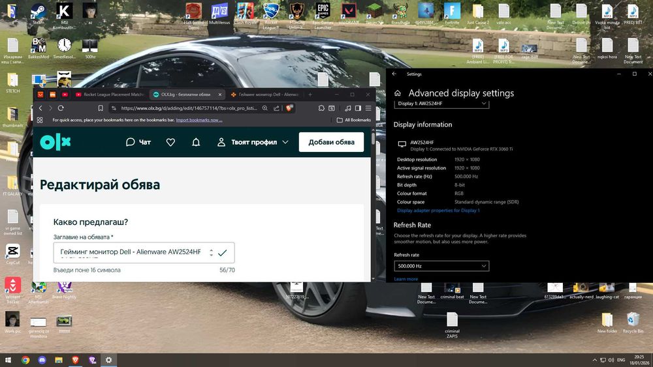Screen dimensions: 653x367
Task: Select the Epic Games Launcher icon
Action: click(323, 16)
